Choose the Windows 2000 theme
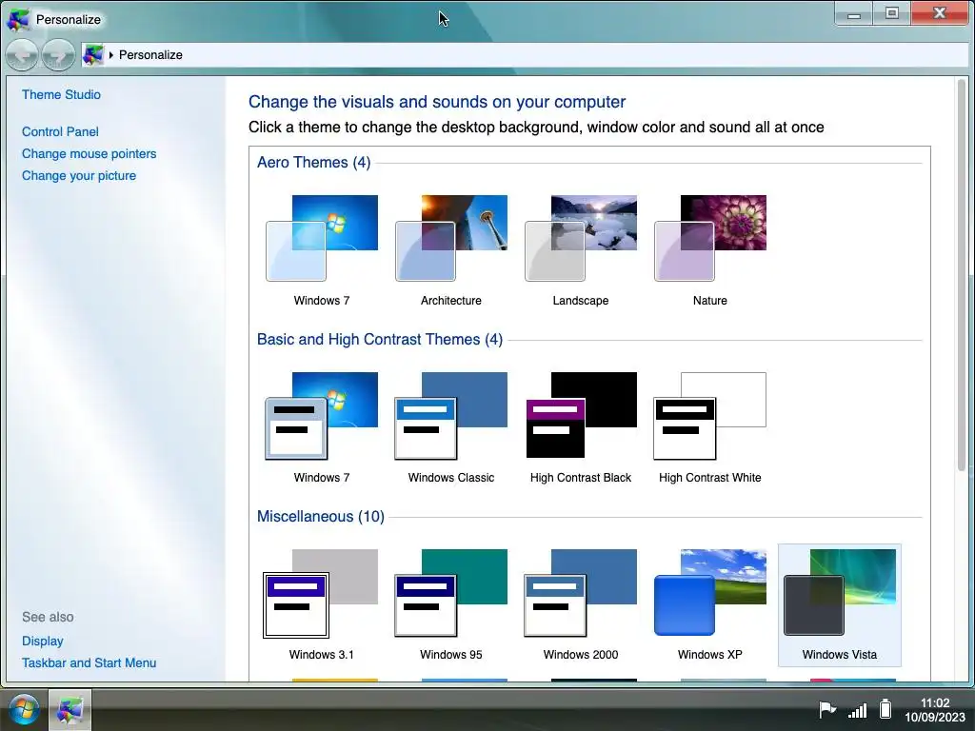 (581, 604)
